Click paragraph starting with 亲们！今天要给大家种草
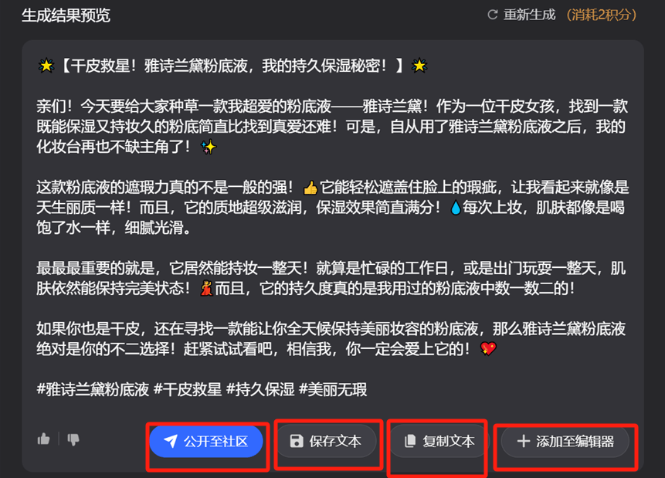The width and height of the screenshot is (665, 478). click(332, 127)
